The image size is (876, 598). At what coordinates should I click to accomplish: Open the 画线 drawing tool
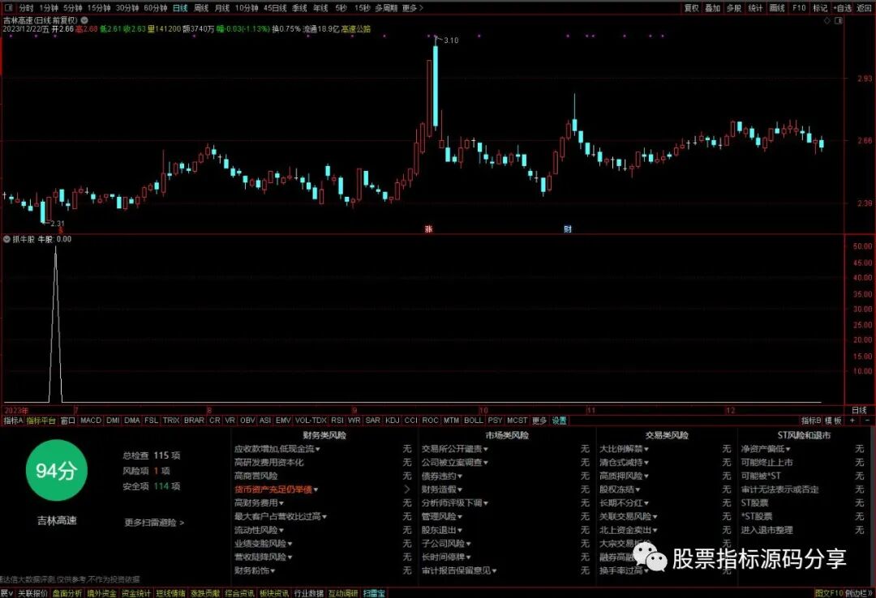tap(777, 8)
